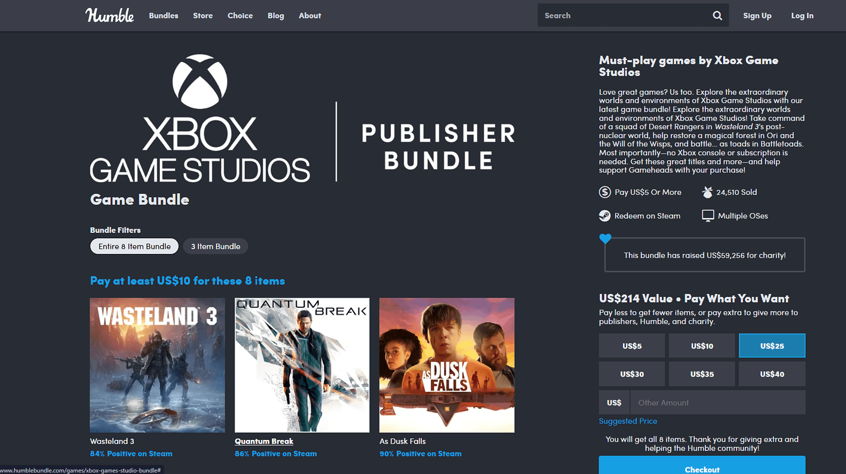Click the Steam logo icon beside Redeem
Image resolution: width=846 pixels, height=474 pixels.
605,216
